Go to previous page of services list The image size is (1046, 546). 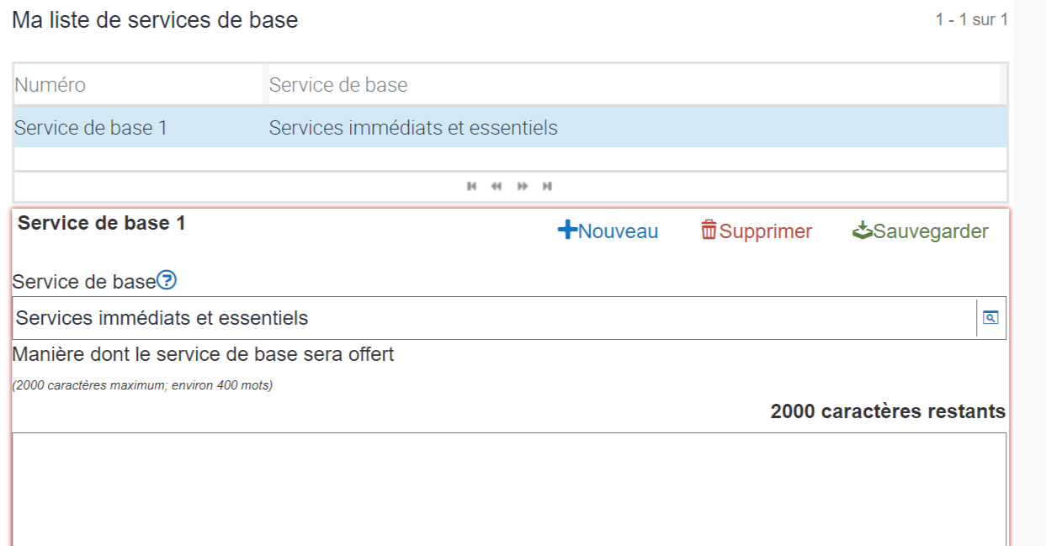[x=496, y=186]
